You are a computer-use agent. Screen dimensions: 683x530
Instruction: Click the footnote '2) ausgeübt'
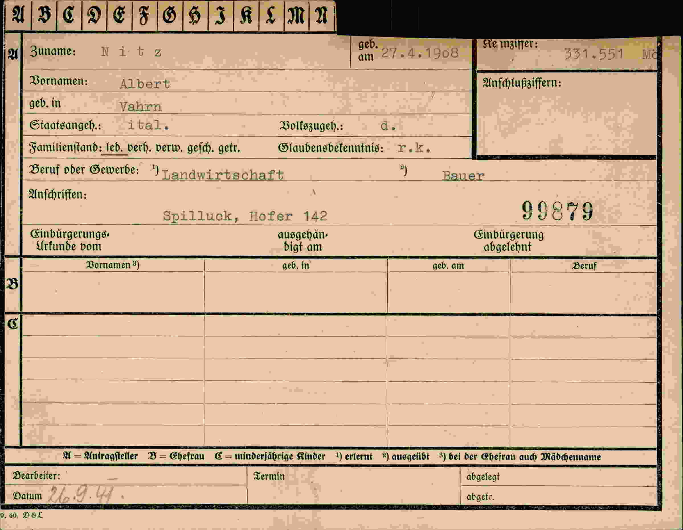406,457
